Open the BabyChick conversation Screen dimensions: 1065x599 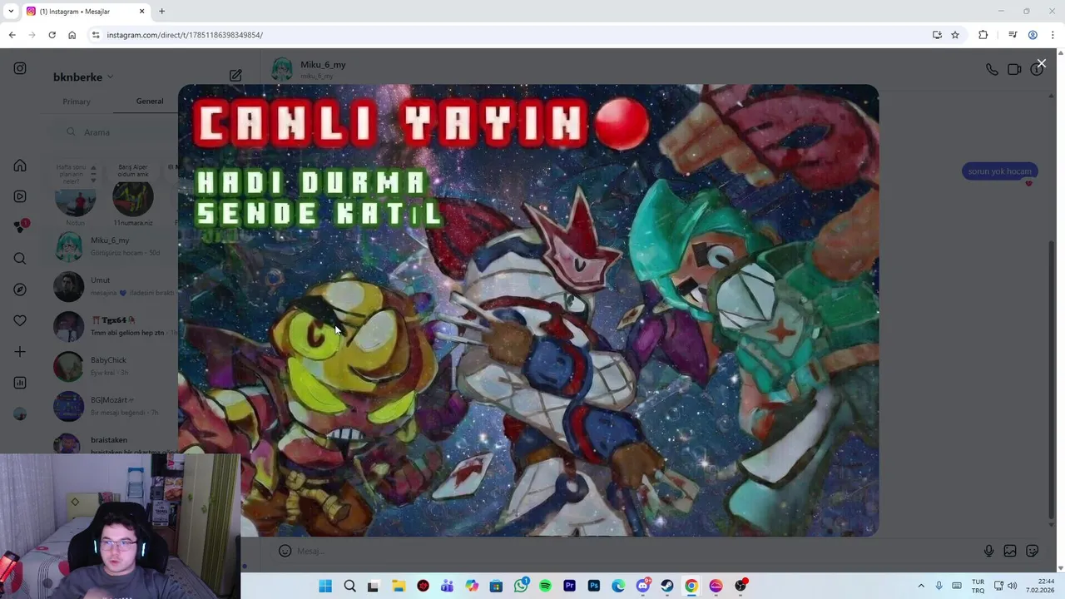[115, 366]
